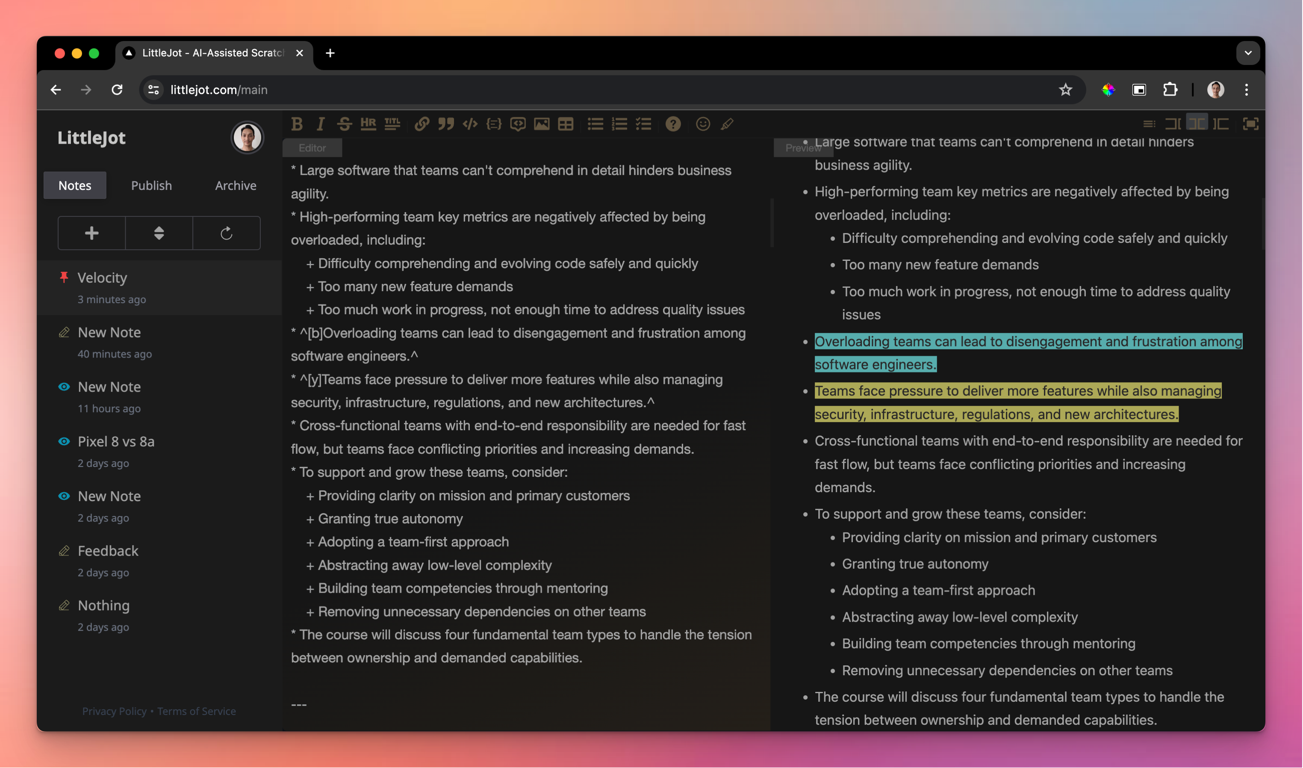Open the sort notes control
The height and width of the screenshot is (768, 1303).
click(x=159, y=233)
